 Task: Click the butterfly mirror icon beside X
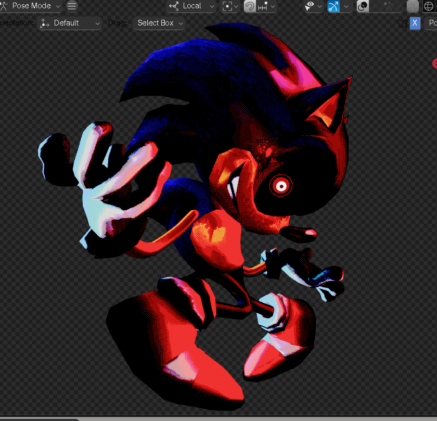click(403, 23)
